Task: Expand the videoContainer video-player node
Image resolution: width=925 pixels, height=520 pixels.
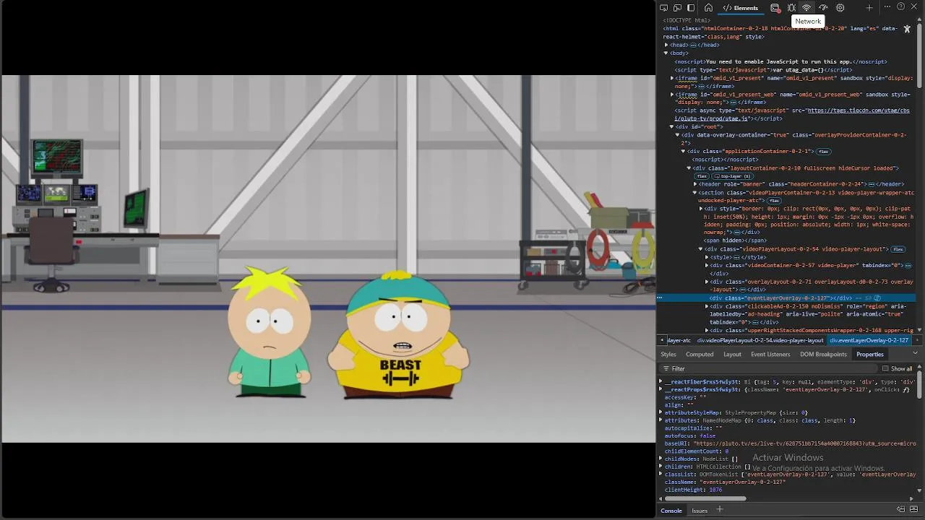Action: tap(707, 265)
